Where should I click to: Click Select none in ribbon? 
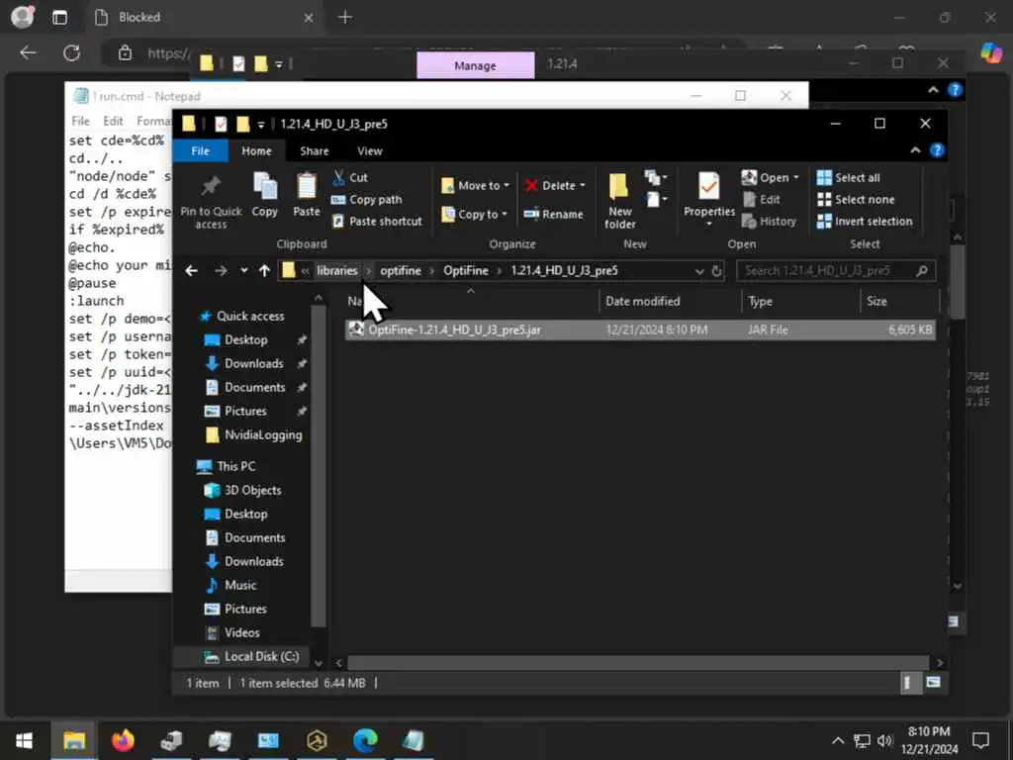(x=856, y=200)
